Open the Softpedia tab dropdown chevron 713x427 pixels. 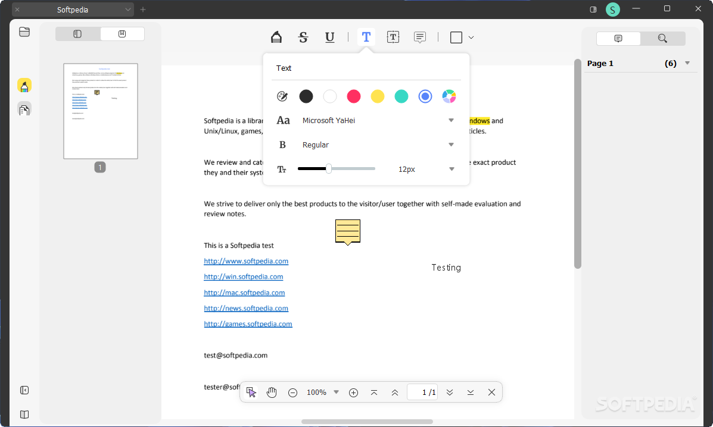tap(128, 10)
